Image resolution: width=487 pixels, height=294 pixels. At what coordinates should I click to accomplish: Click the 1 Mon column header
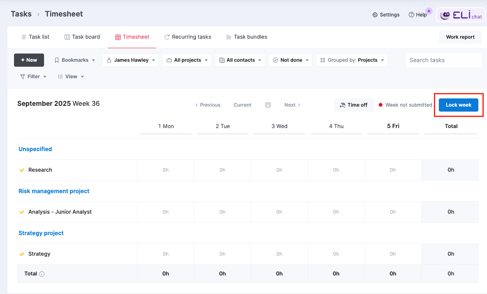pyautogui.click(x=166, y=126)
